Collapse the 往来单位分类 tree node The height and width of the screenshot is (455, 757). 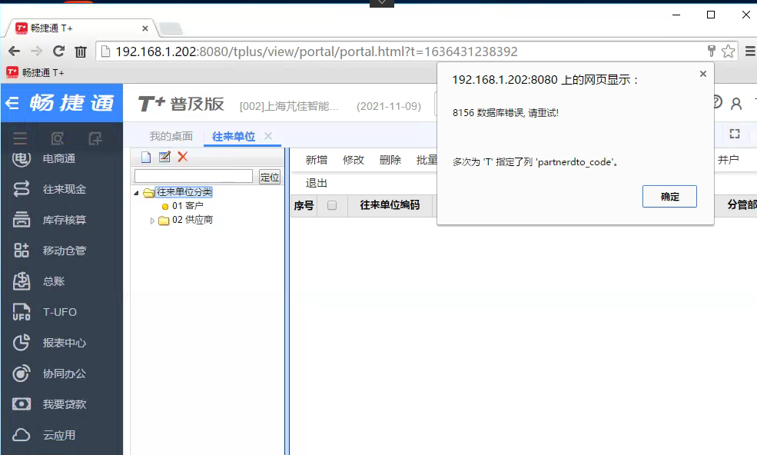(136, 193)
